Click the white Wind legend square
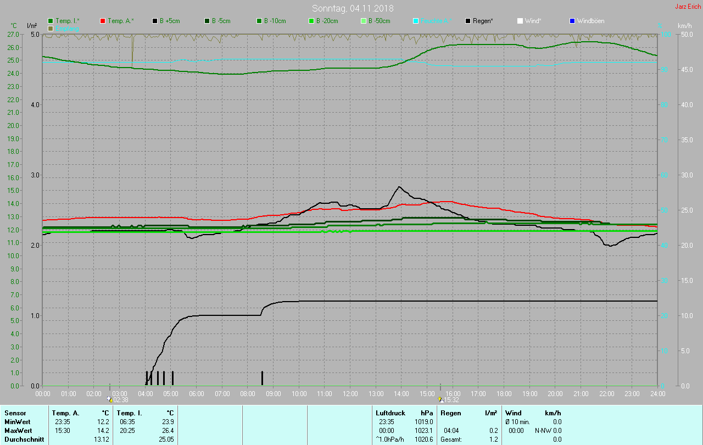Viewport: 703px width, 445px height. [520, 21]
